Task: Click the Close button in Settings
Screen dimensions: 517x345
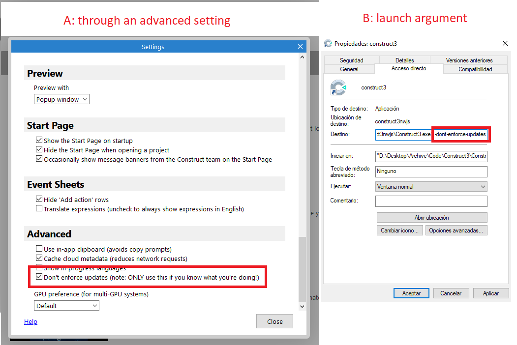Action: (274, 321)
